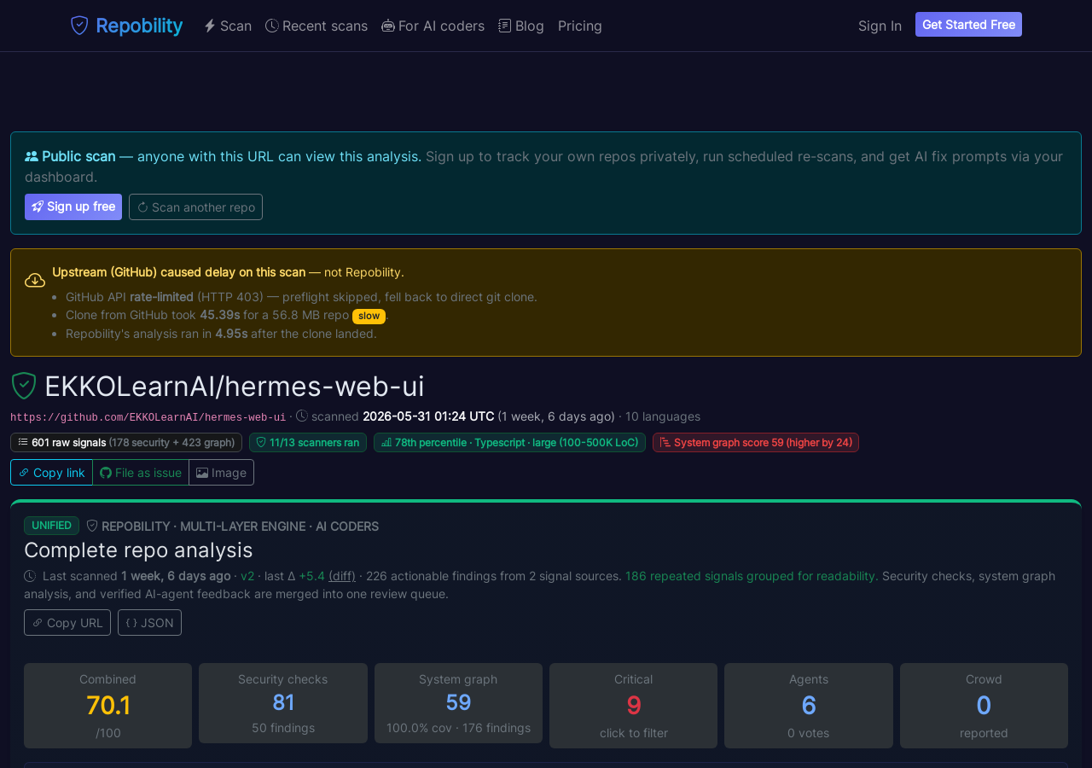Click the green shield beside repo title
This screenshot has height=768, width=1092.
[x=24, y=386]
